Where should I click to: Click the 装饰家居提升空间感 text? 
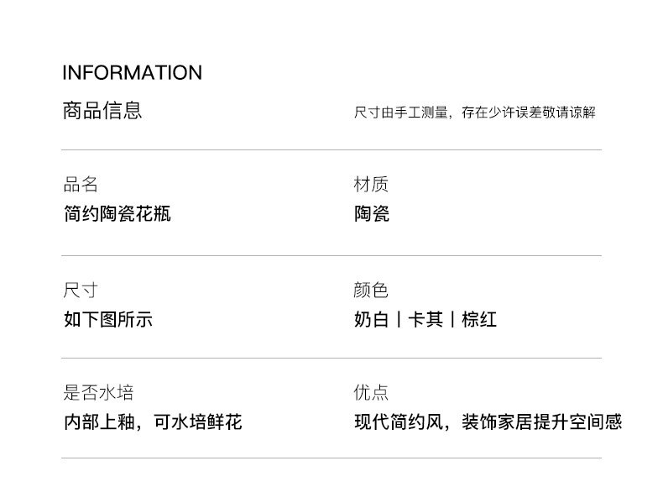[541, 422]
